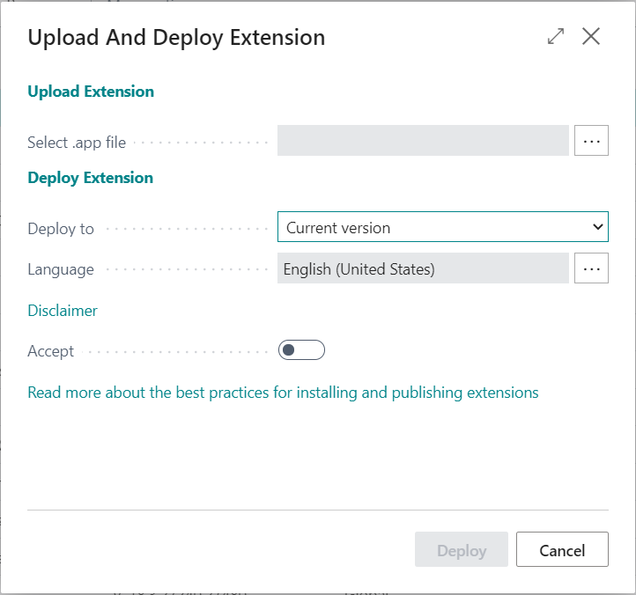Screen dimensions: 636x595
Task: Click the 'Language' field label
Action: 61,270
